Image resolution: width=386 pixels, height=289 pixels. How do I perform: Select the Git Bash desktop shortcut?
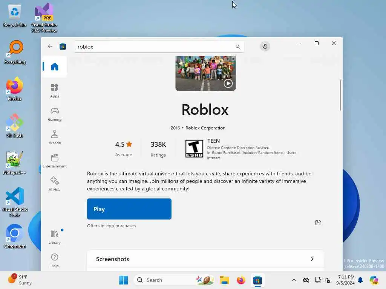click(x=15, y=126)
